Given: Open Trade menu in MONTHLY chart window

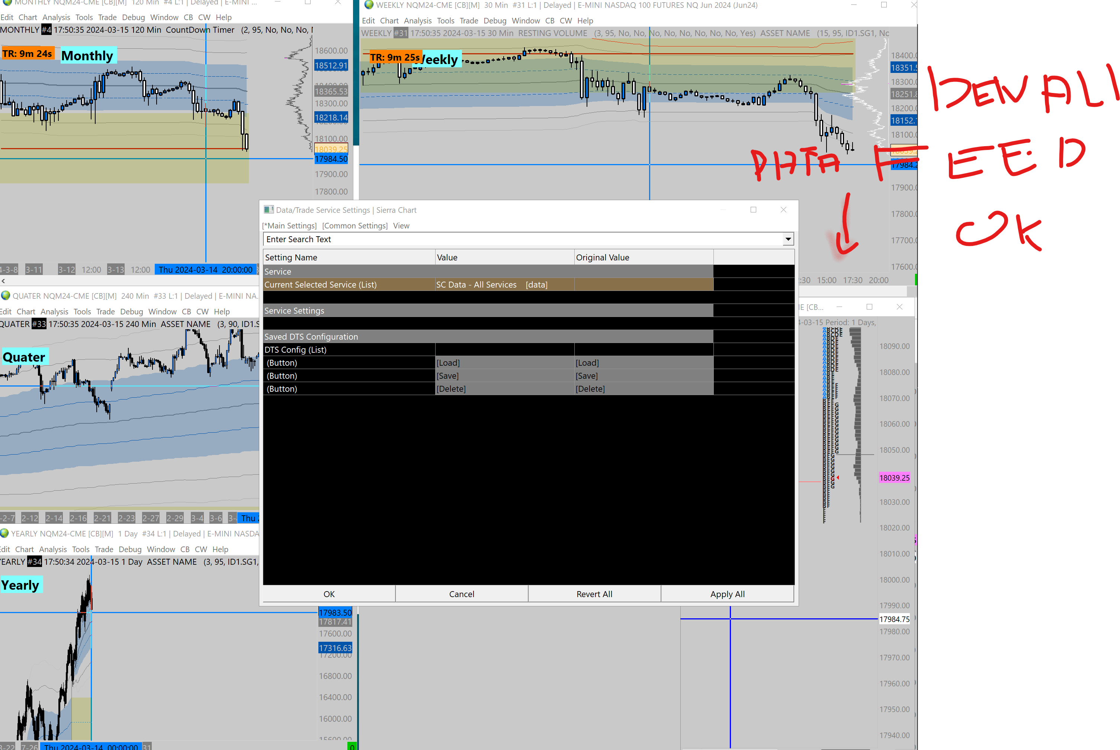Looking at the screenshot, I should tap(107, 17).
